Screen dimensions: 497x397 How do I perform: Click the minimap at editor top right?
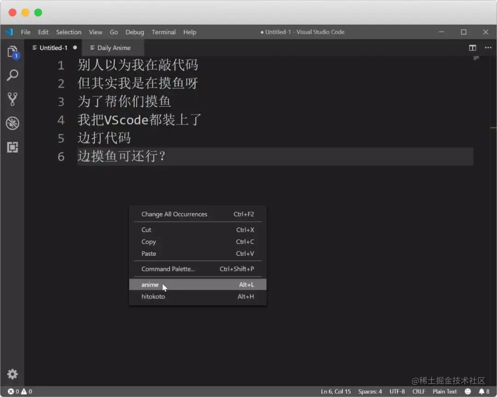pos(476,58)
